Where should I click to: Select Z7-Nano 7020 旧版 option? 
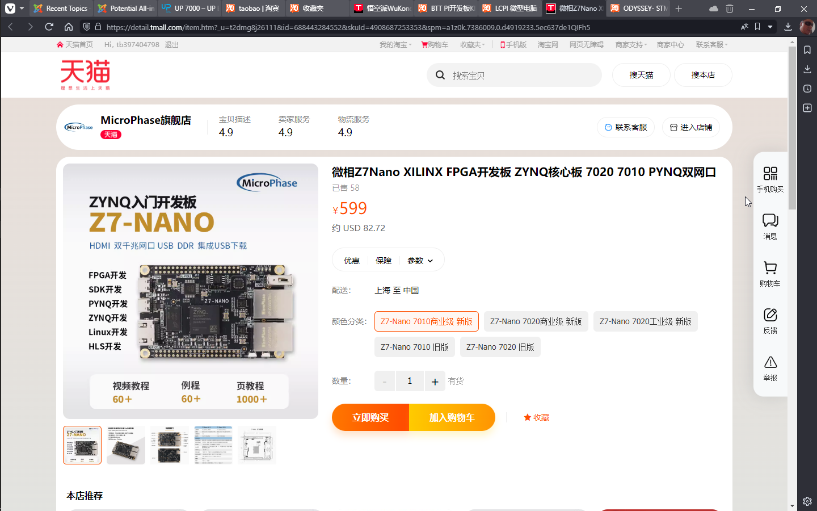(500, 347)
